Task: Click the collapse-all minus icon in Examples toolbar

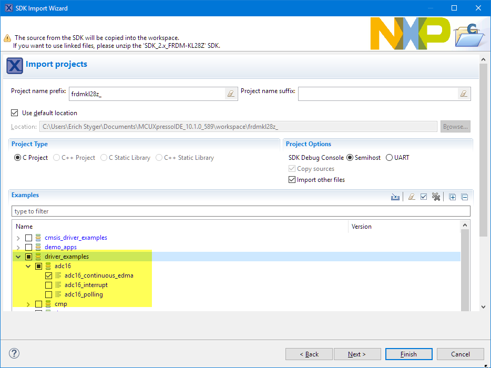Action: click(x=465, y=197)
